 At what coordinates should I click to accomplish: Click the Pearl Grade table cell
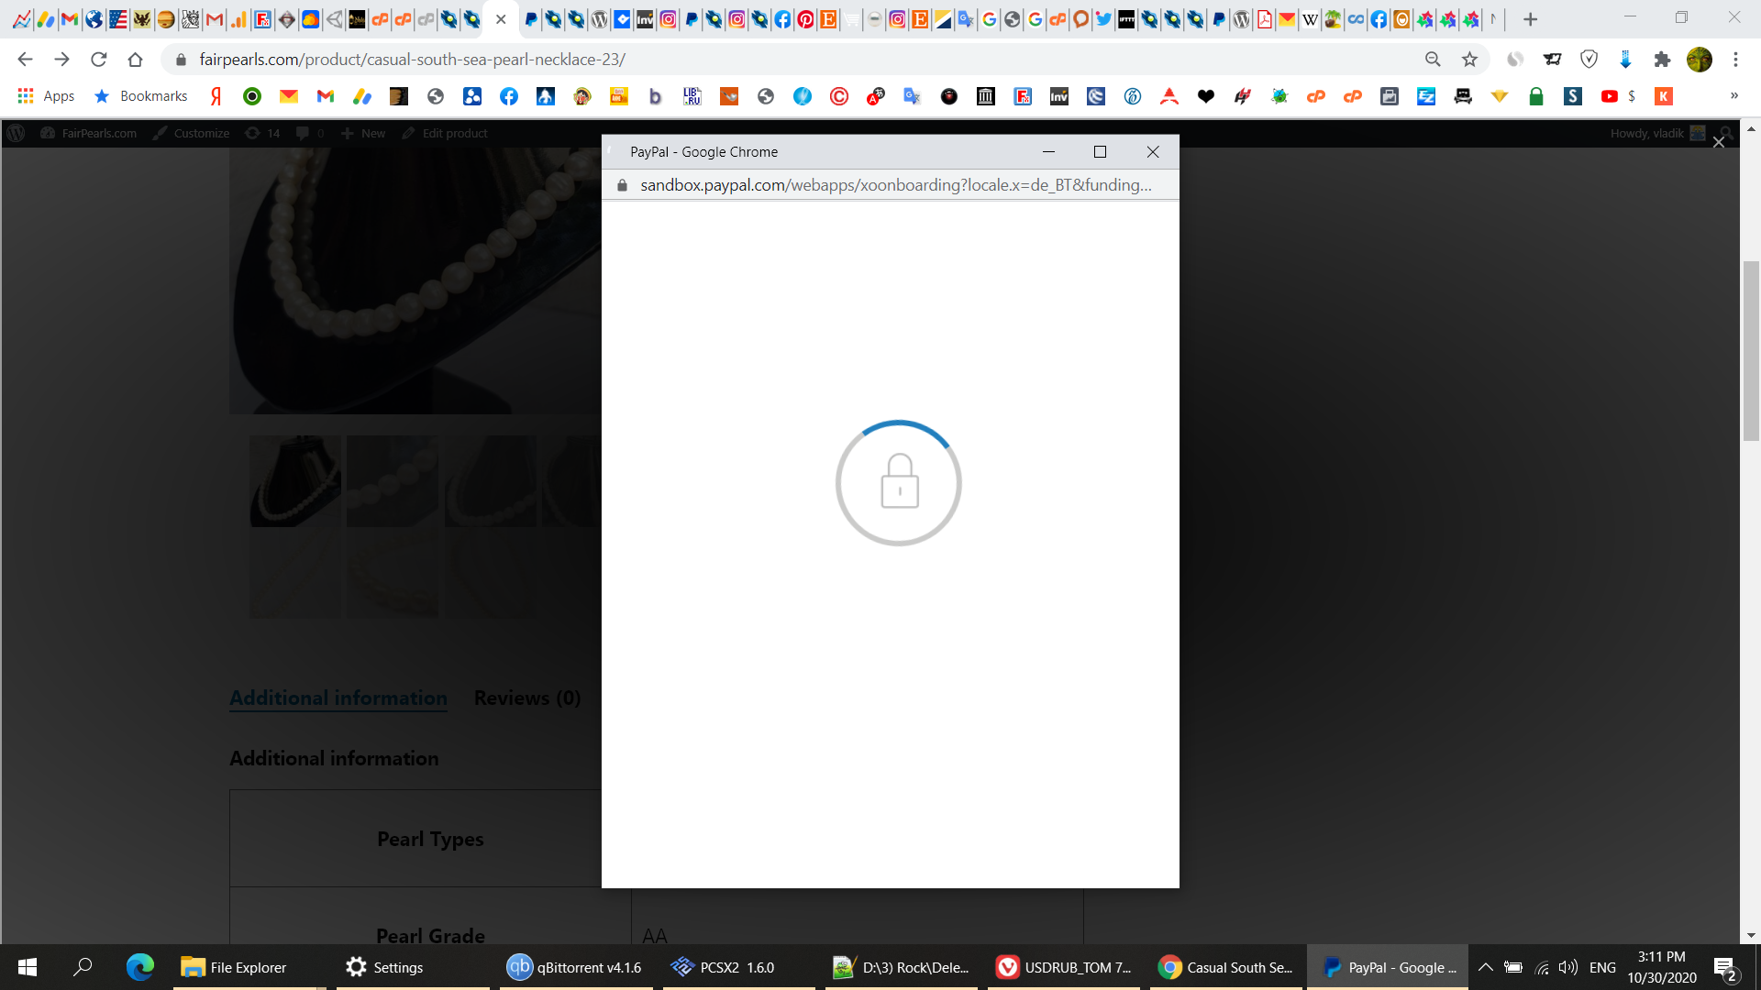click(430, 917)
